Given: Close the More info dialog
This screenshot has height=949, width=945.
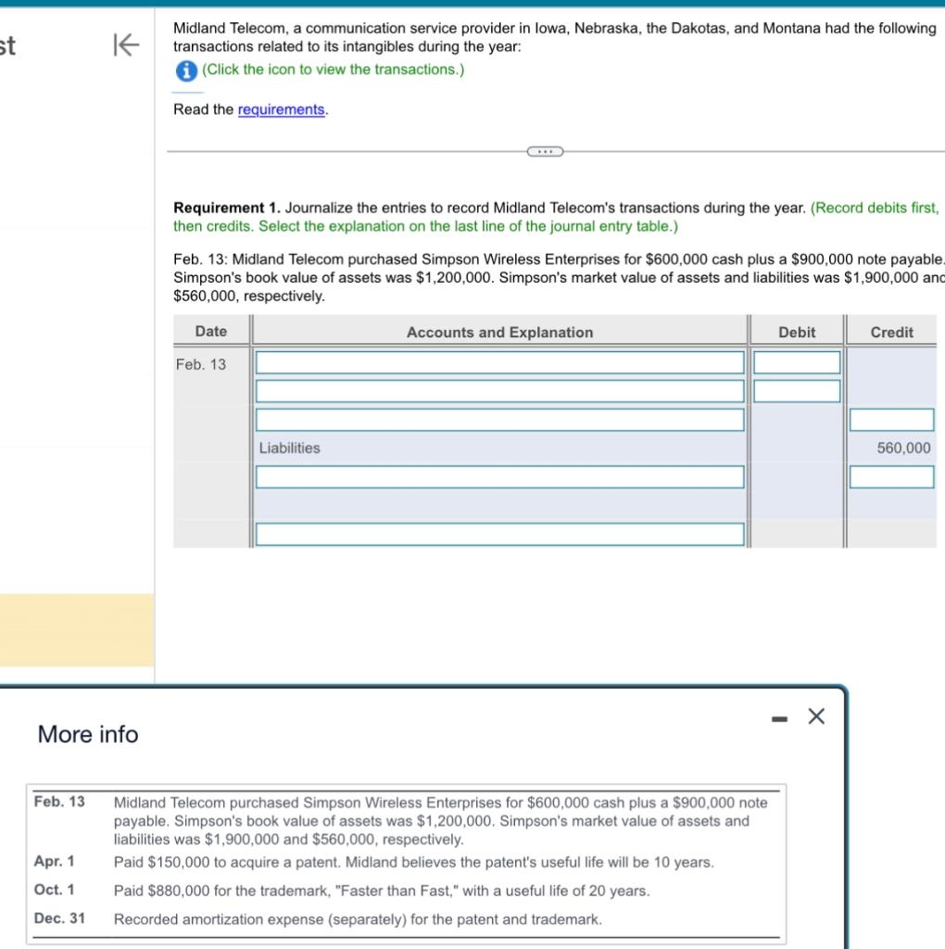Looking at the screenshot, I should (x=816, y=716).
